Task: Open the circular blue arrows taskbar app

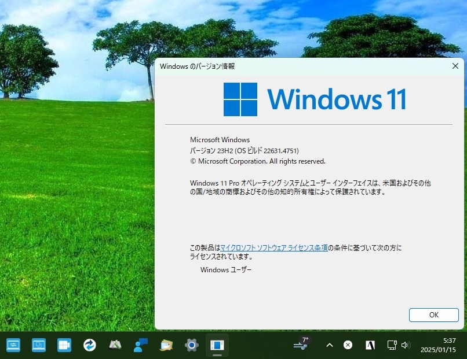Action: tap(90, 345)
